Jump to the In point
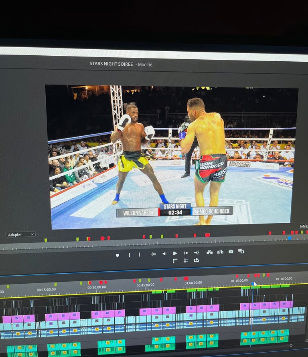The image size is (308, 357). [154, 254]
